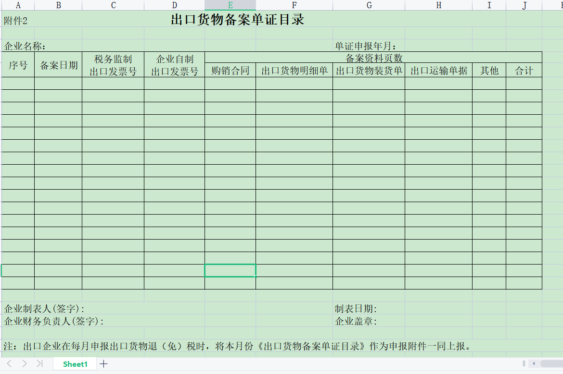Select column B header
The image size is (563, 374).
point(58,5)
